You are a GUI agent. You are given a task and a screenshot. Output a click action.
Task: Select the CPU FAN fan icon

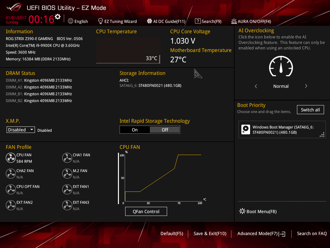tap(11, 158)
